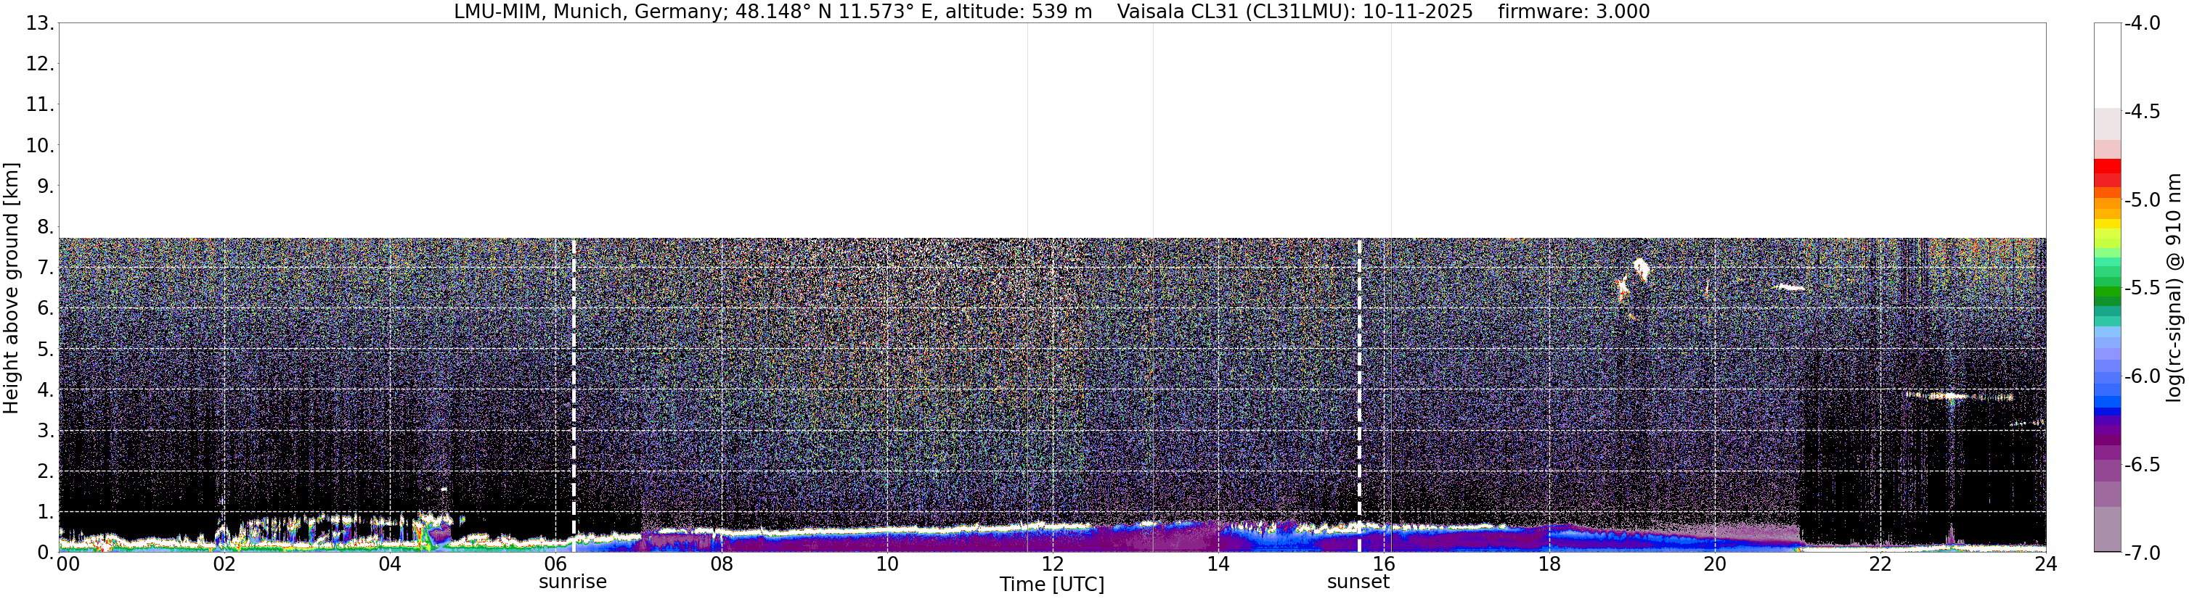Click the sunrise label below the time axis

(x=573, y=582)
